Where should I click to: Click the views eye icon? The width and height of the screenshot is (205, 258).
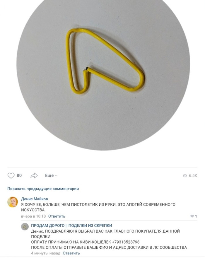[x=185, y=176]
